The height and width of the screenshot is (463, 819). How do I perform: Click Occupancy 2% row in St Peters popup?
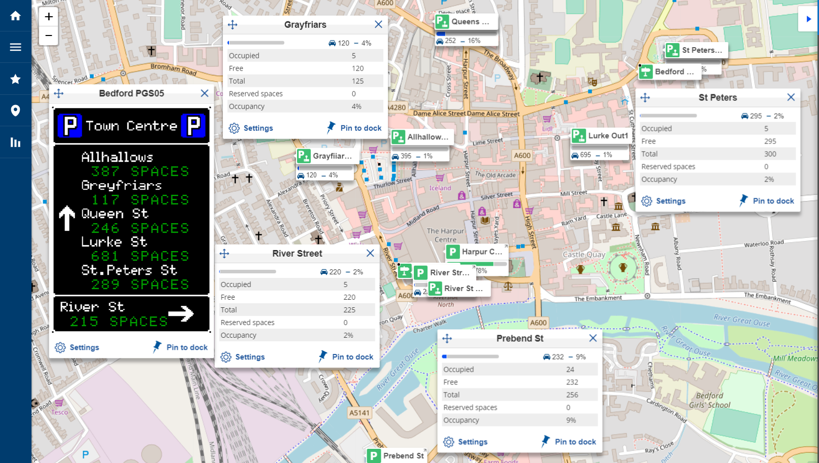pyautogui.click(x=718, y=180)
